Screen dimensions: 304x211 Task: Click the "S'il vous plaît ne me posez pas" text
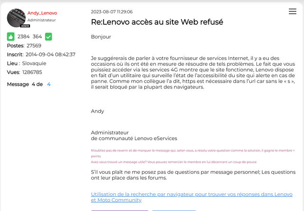point(193,175)
